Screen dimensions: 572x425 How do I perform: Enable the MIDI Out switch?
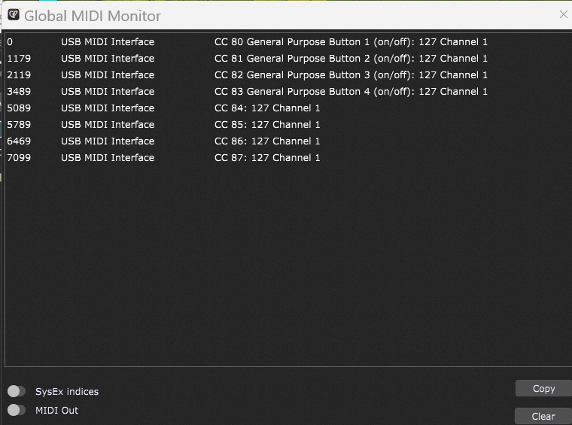point(17,410)
